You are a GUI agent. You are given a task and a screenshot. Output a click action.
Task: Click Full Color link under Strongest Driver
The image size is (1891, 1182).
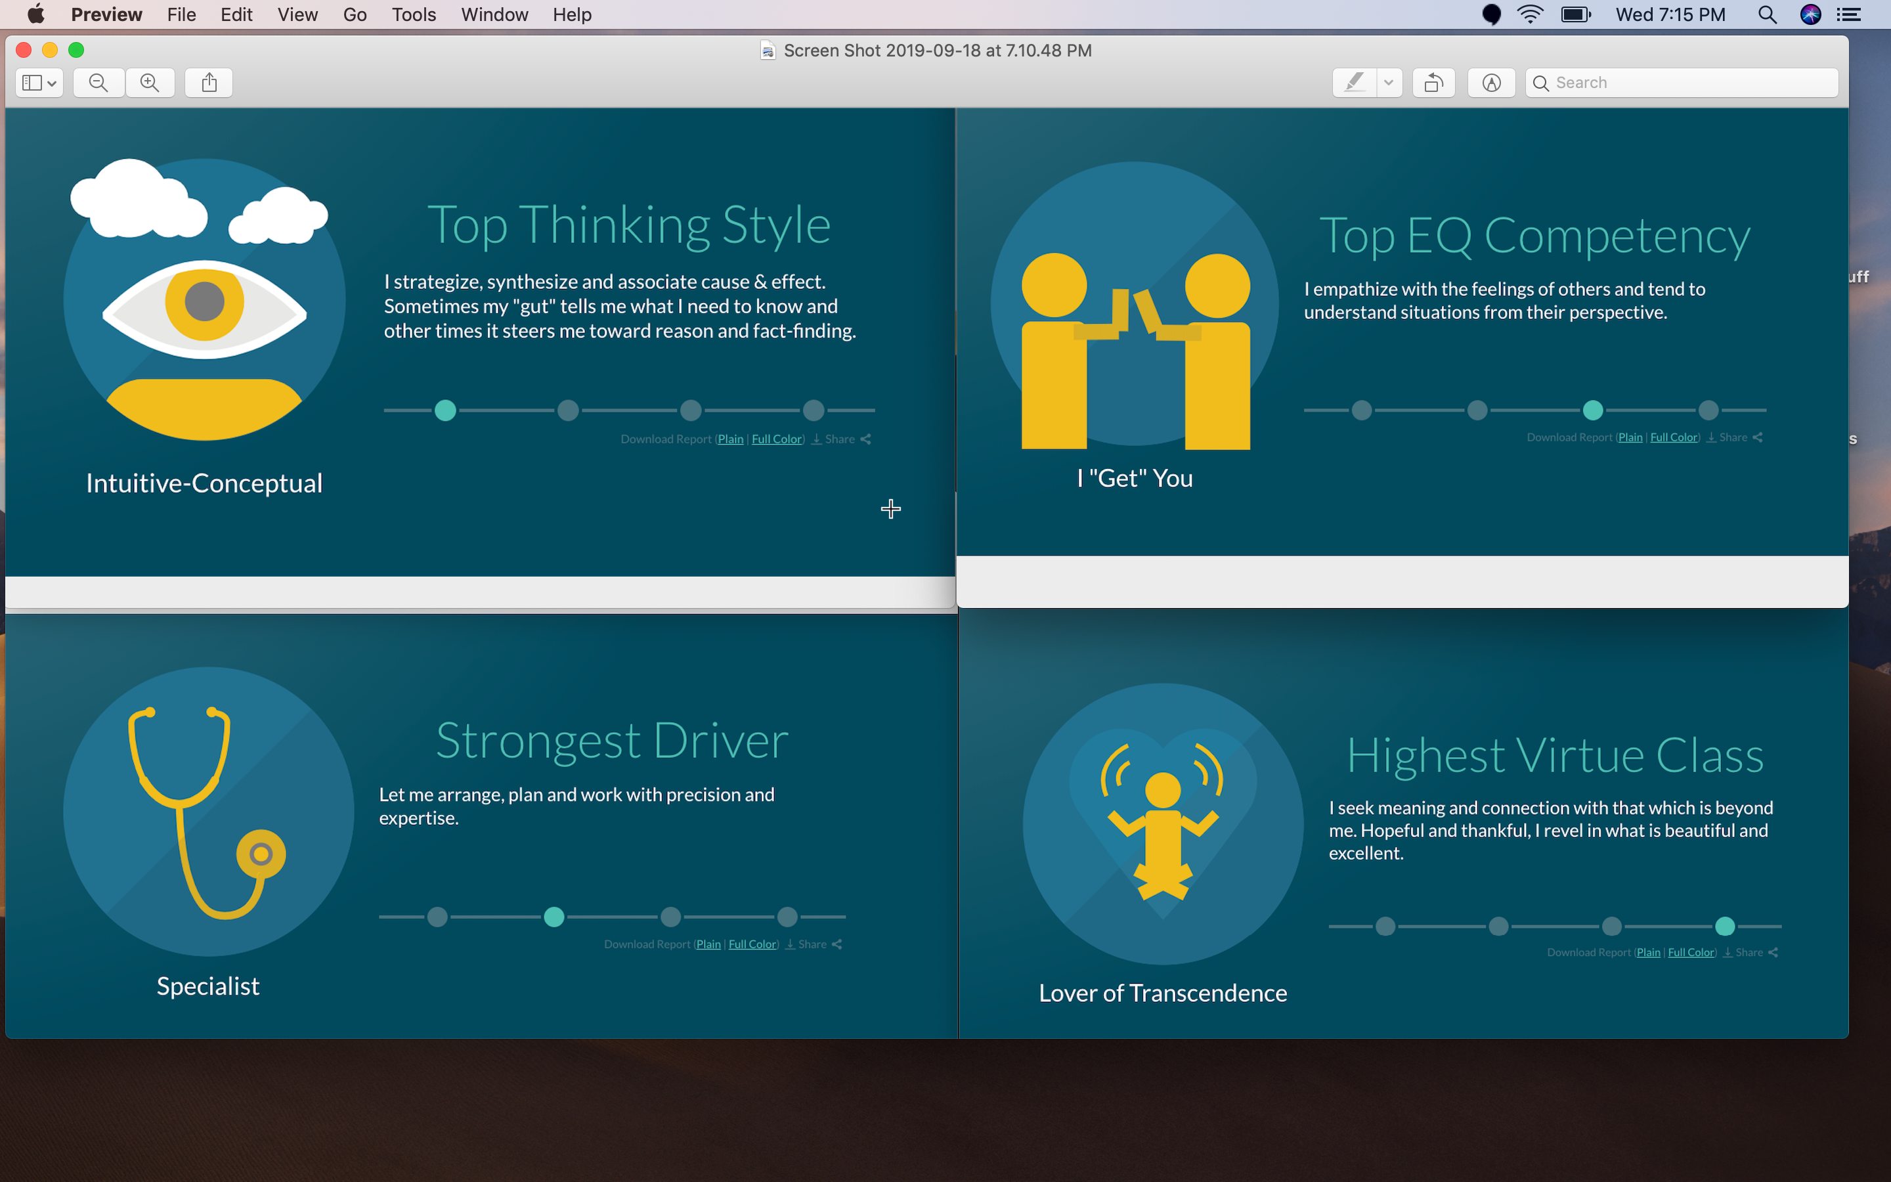coord(752,944)
